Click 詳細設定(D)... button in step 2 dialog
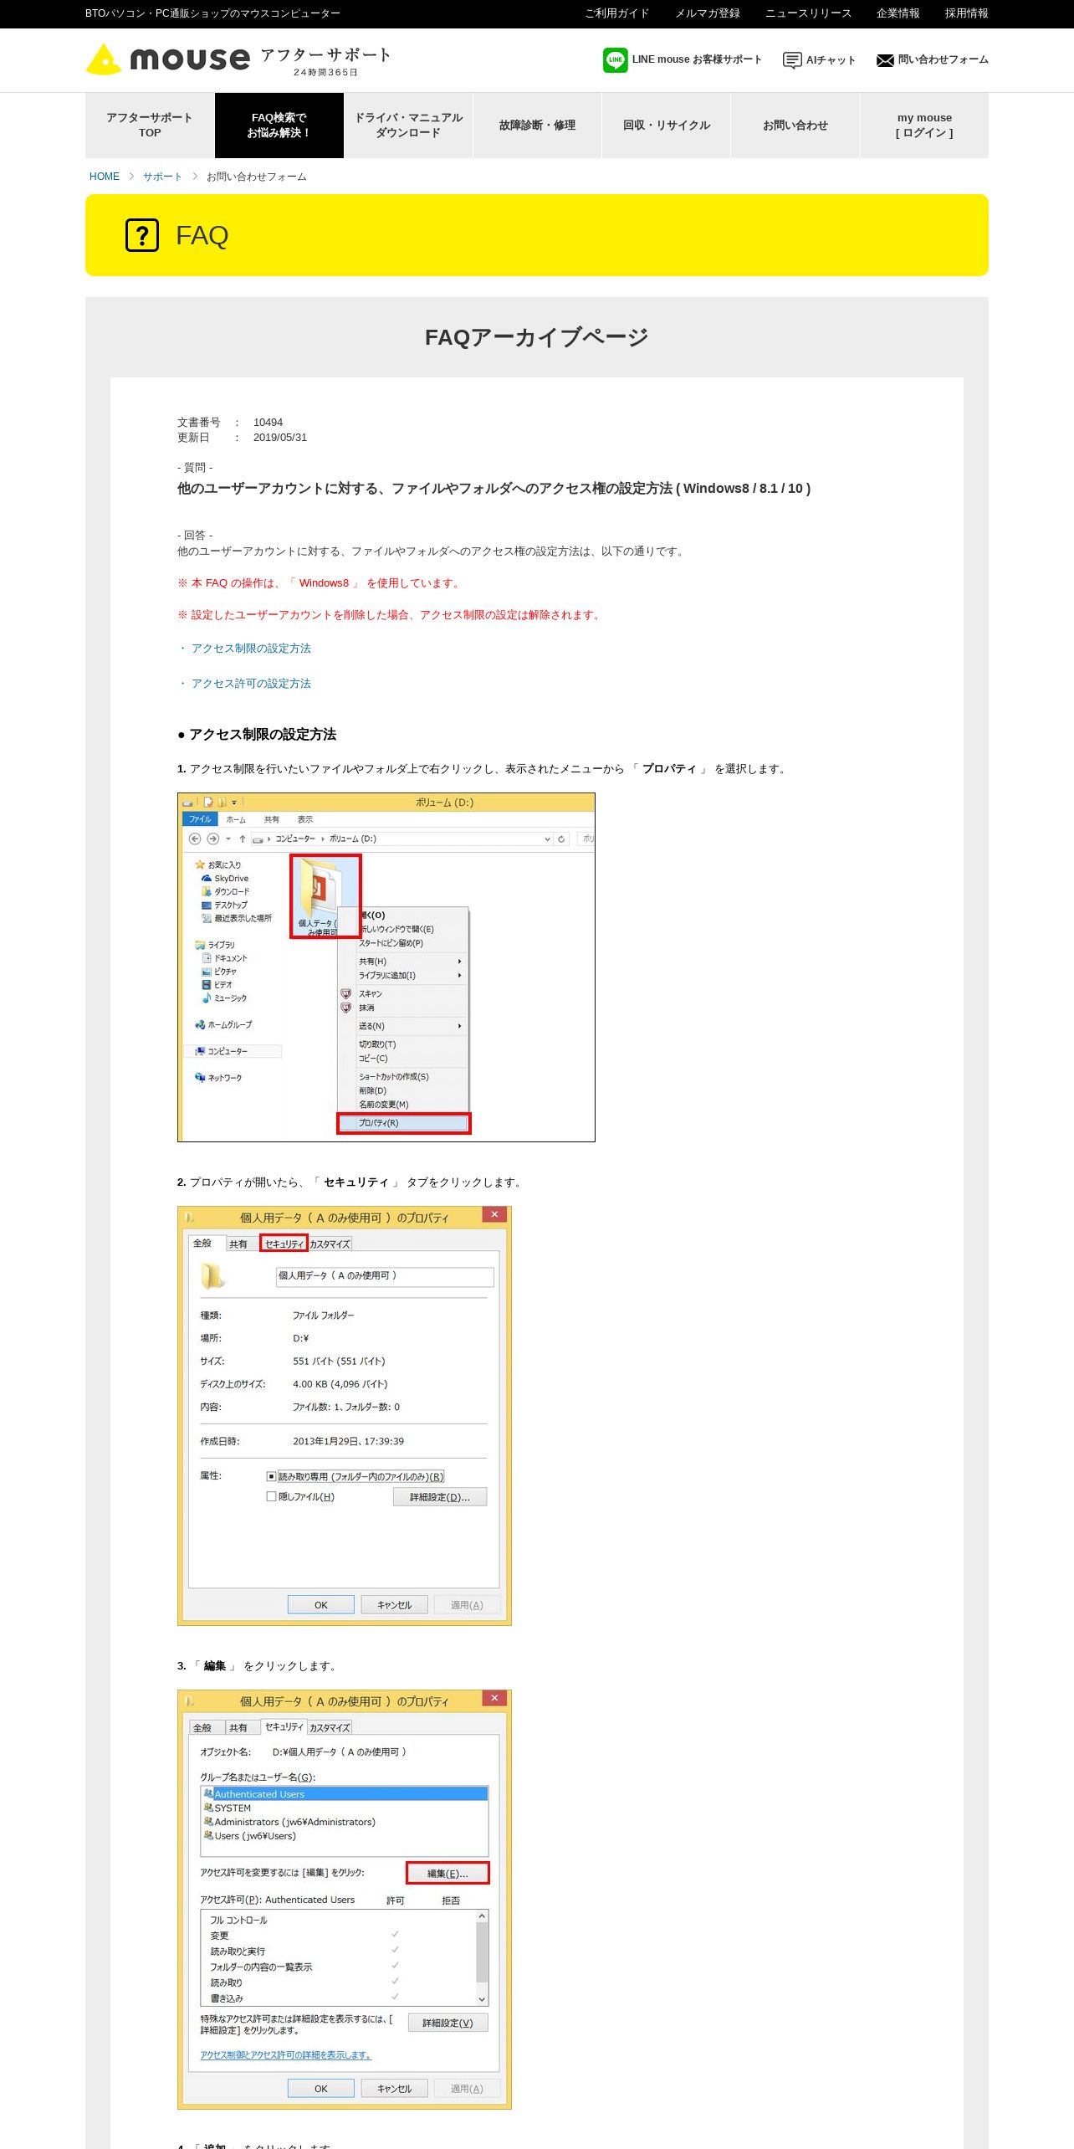This screenshot has height=2149, width=1074. 440,1497
